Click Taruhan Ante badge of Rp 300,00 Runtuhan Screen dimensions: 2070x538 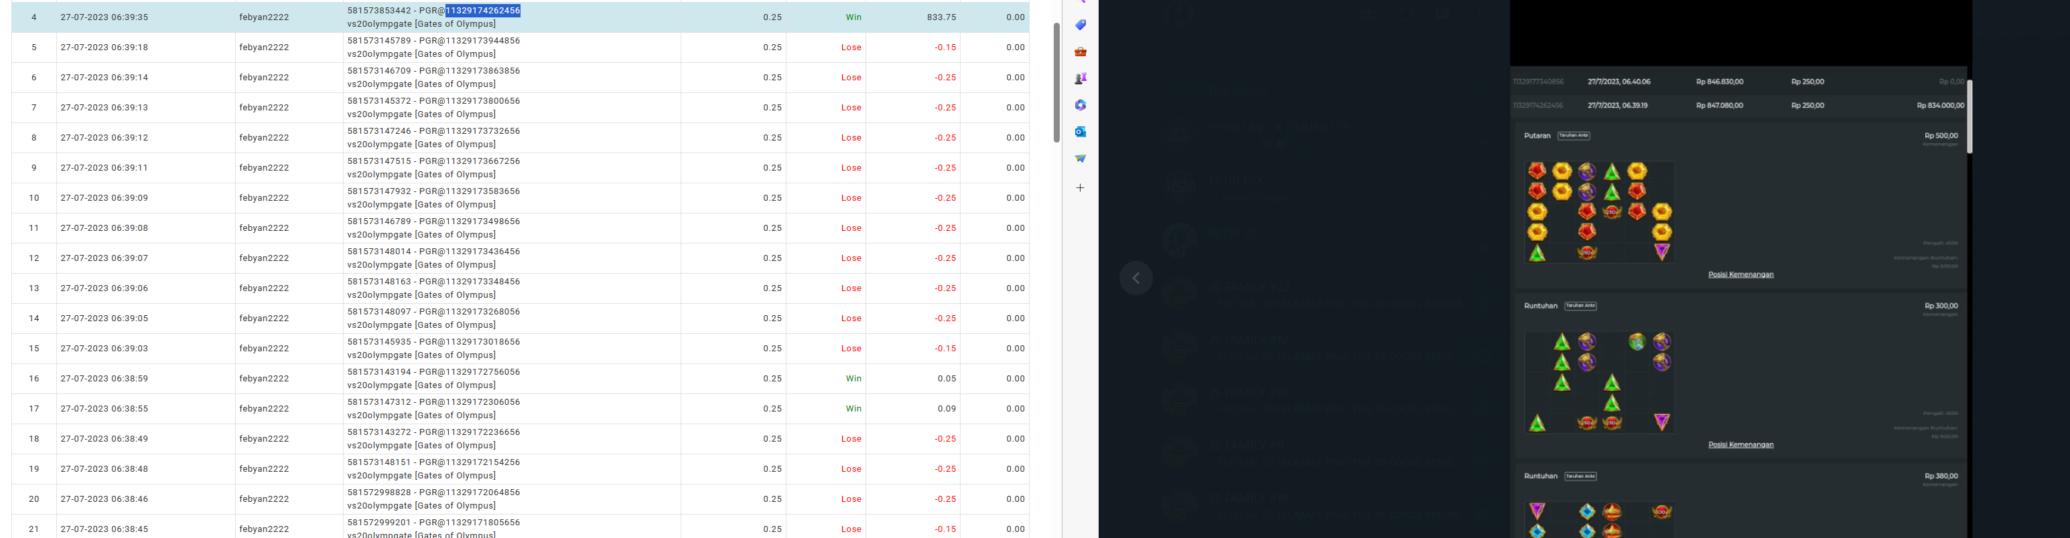tap(1580, 306)
